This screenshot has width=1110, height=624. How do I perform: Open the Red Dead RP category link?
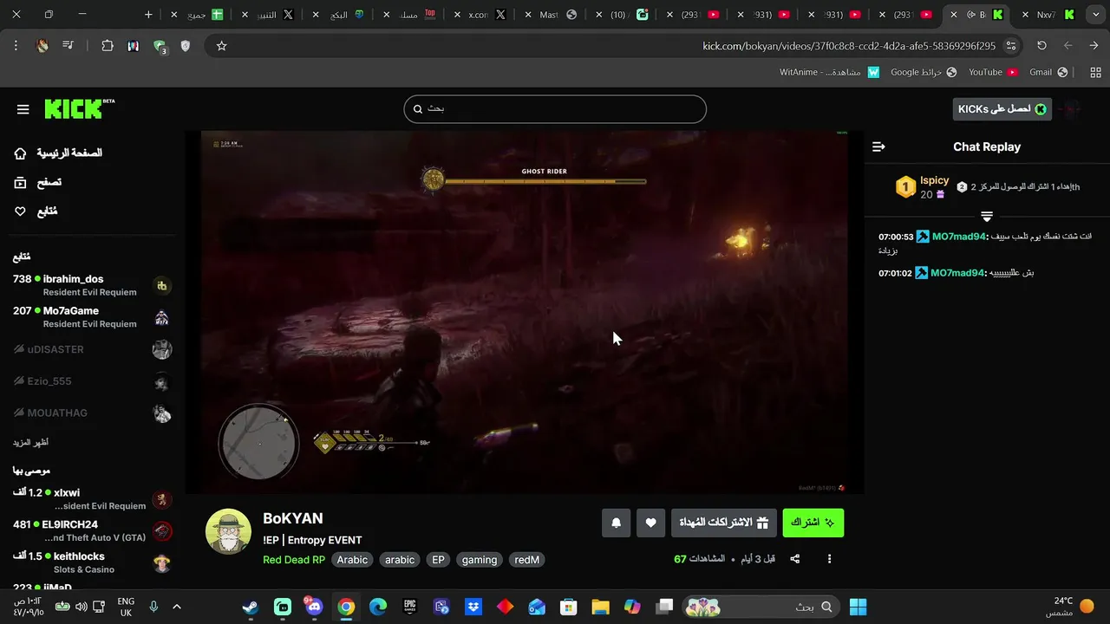[294, 560]
